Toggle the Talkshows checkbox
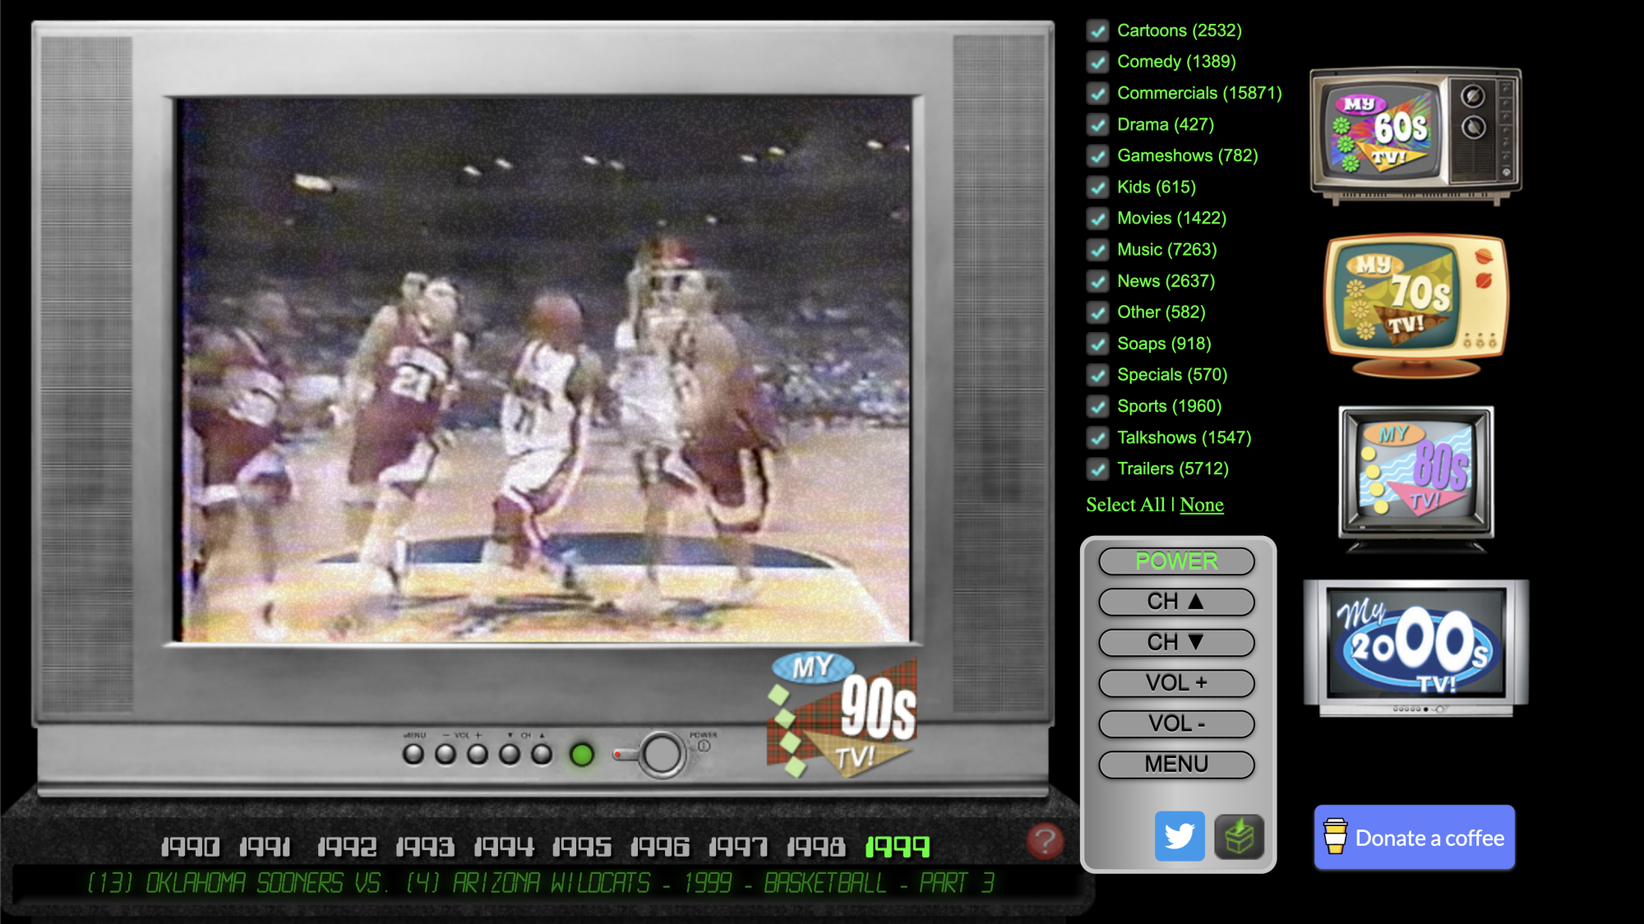The height and width of the screenshot is (924, 1644). click(1097, 437)
